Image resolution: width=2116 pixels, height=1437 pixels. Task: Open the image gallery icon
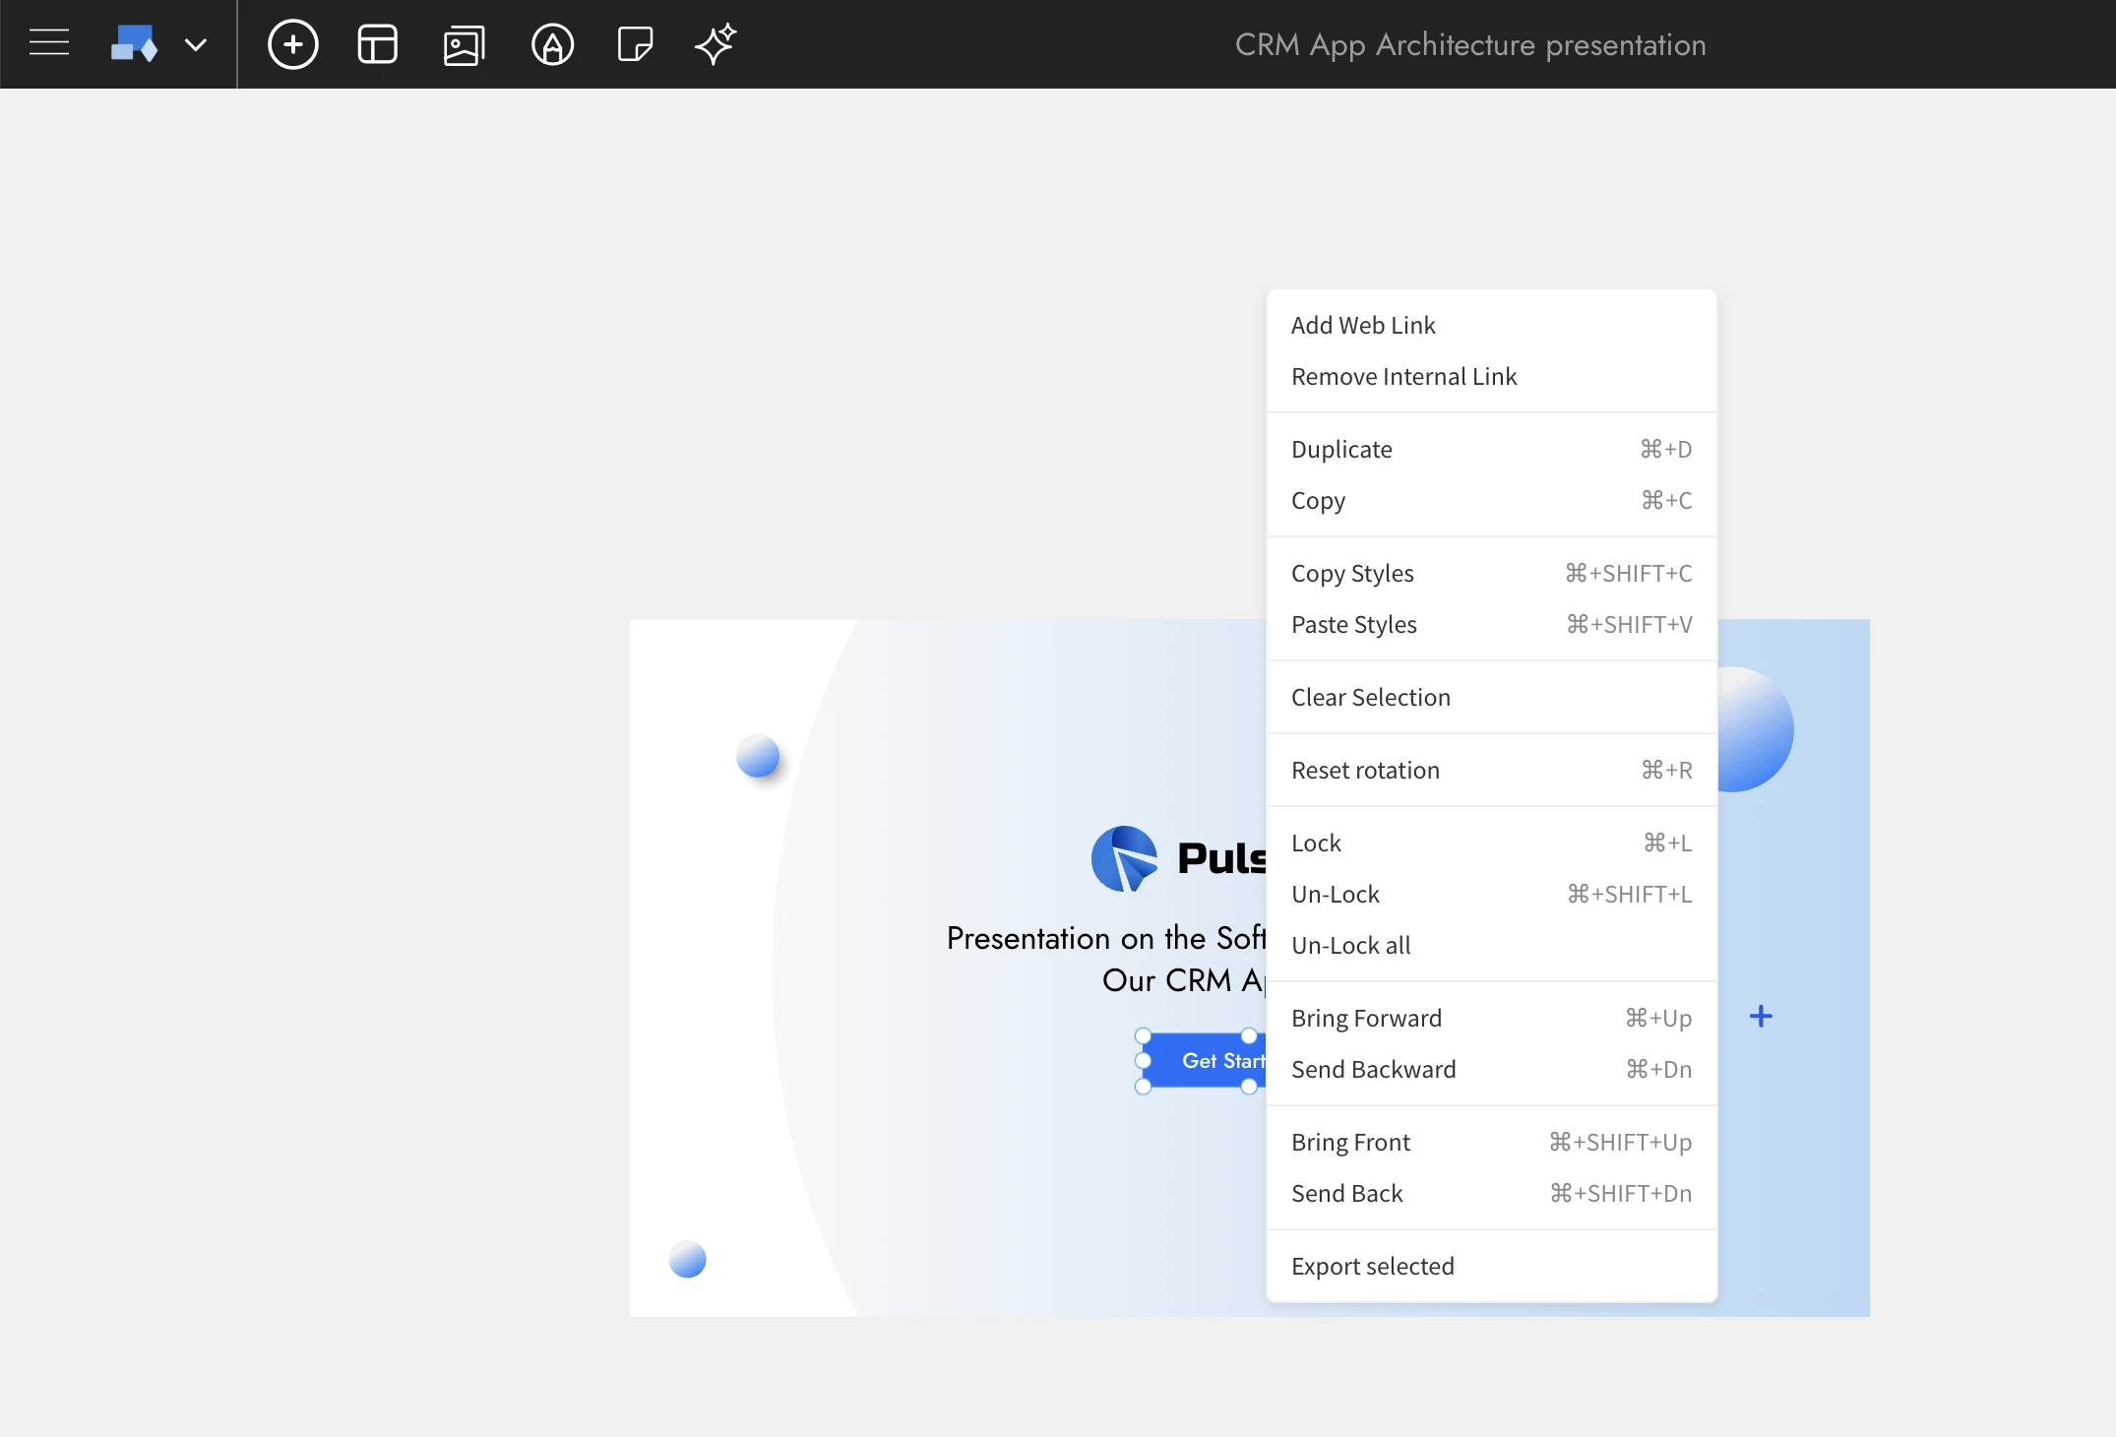coord(464,44)
